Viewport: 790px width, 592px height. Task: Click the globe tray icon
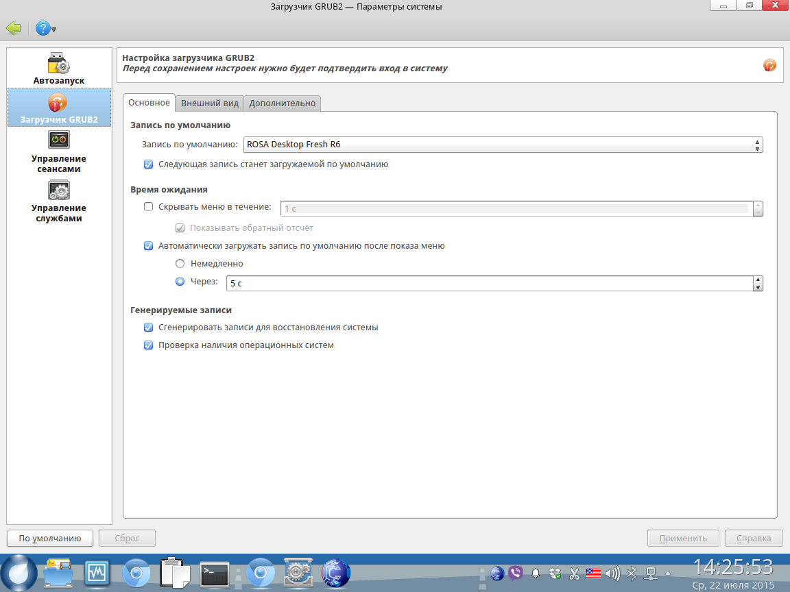(x=496, y=573)
